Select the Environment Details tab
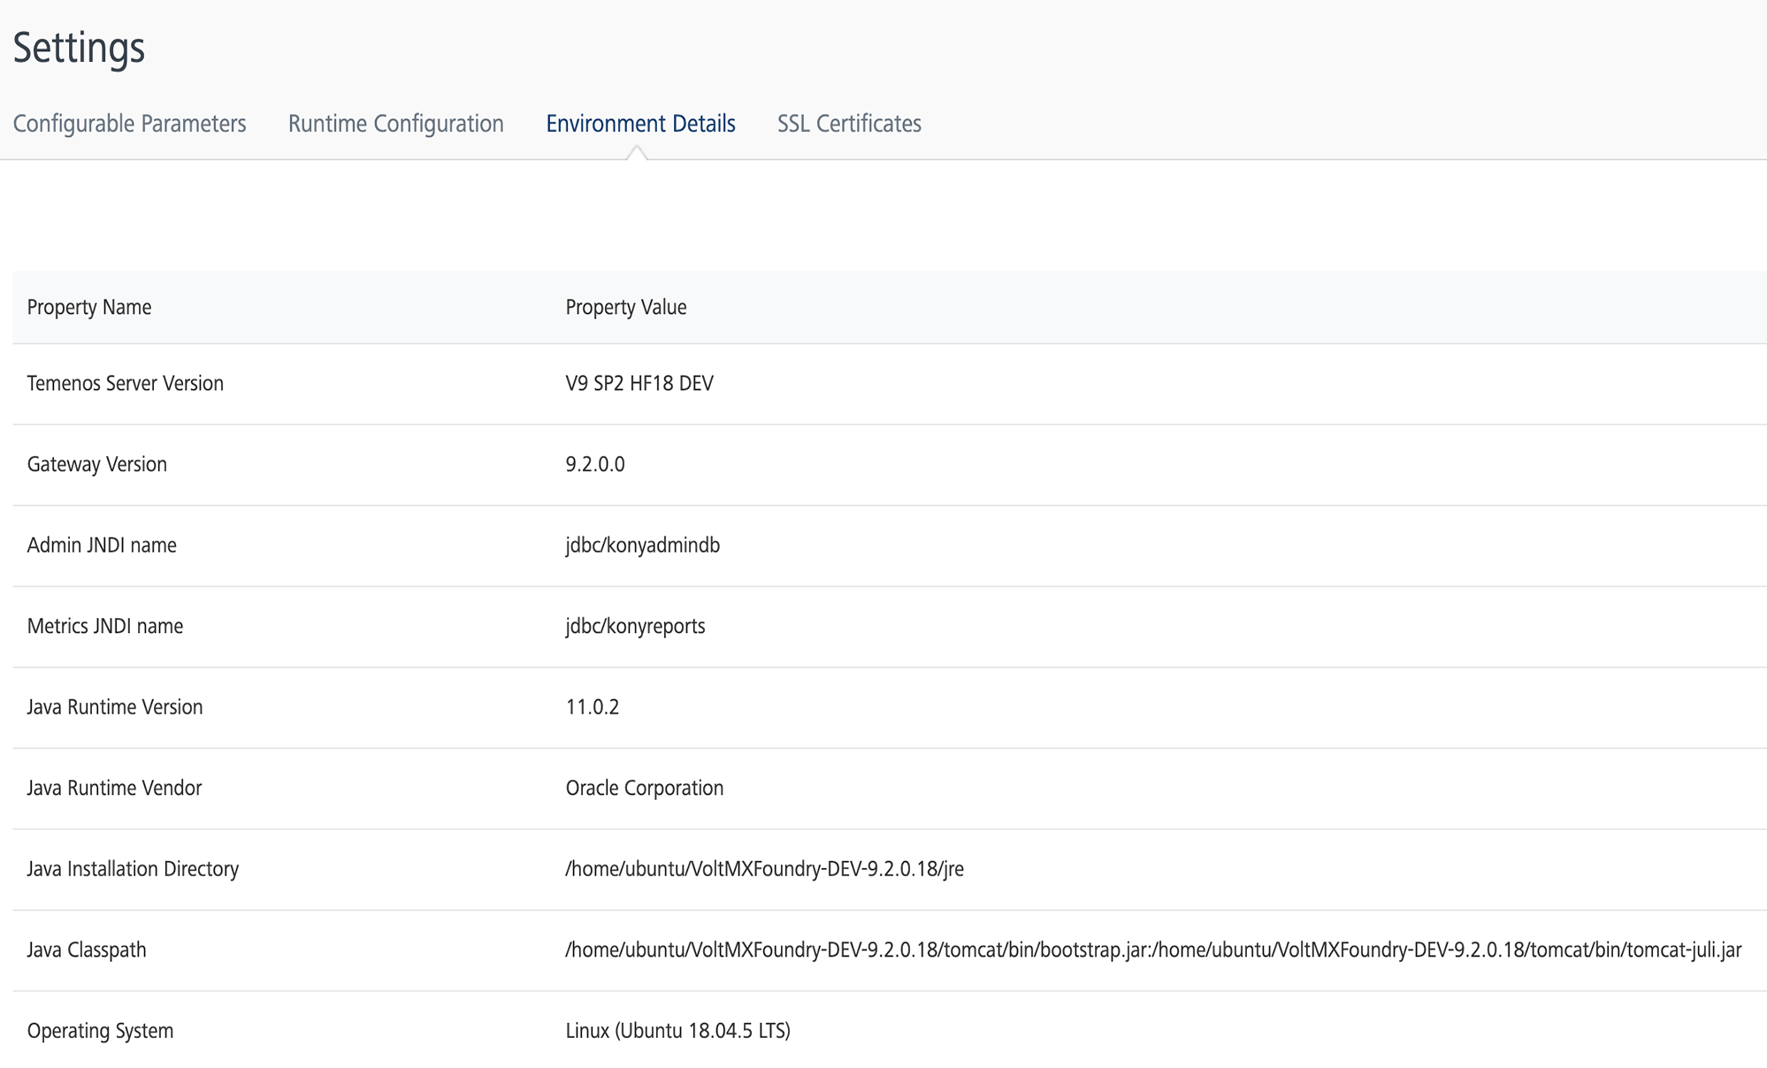Viewport: 1767px width, 1068px height. pyautogui.click(x=640, y=124)
